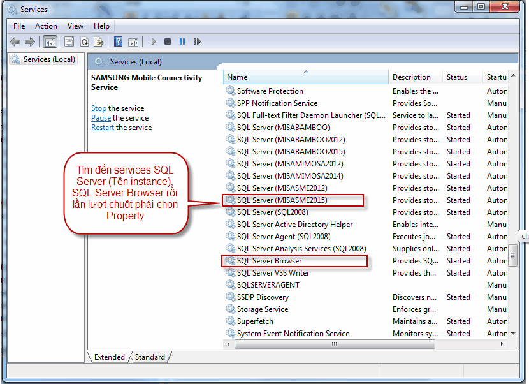Click the Stop Service square icon

point(168,41)
